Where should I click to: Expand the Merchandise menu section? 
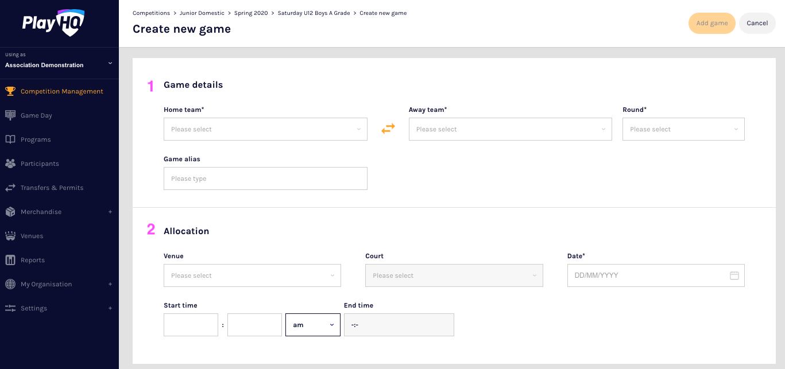(x=110, y=212)
